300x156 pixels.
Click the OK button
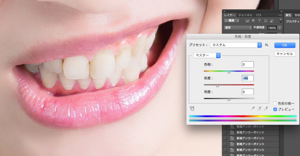[x=285, y=45]
